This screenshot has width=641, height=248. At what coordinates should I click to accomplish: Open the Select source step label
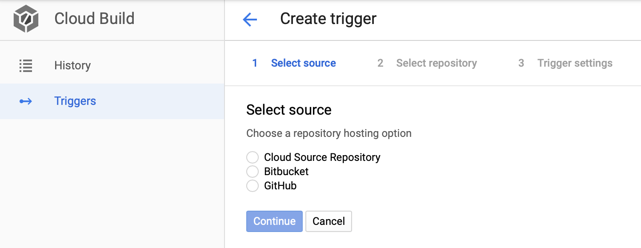pyautogui.click(x=303, y=64)
